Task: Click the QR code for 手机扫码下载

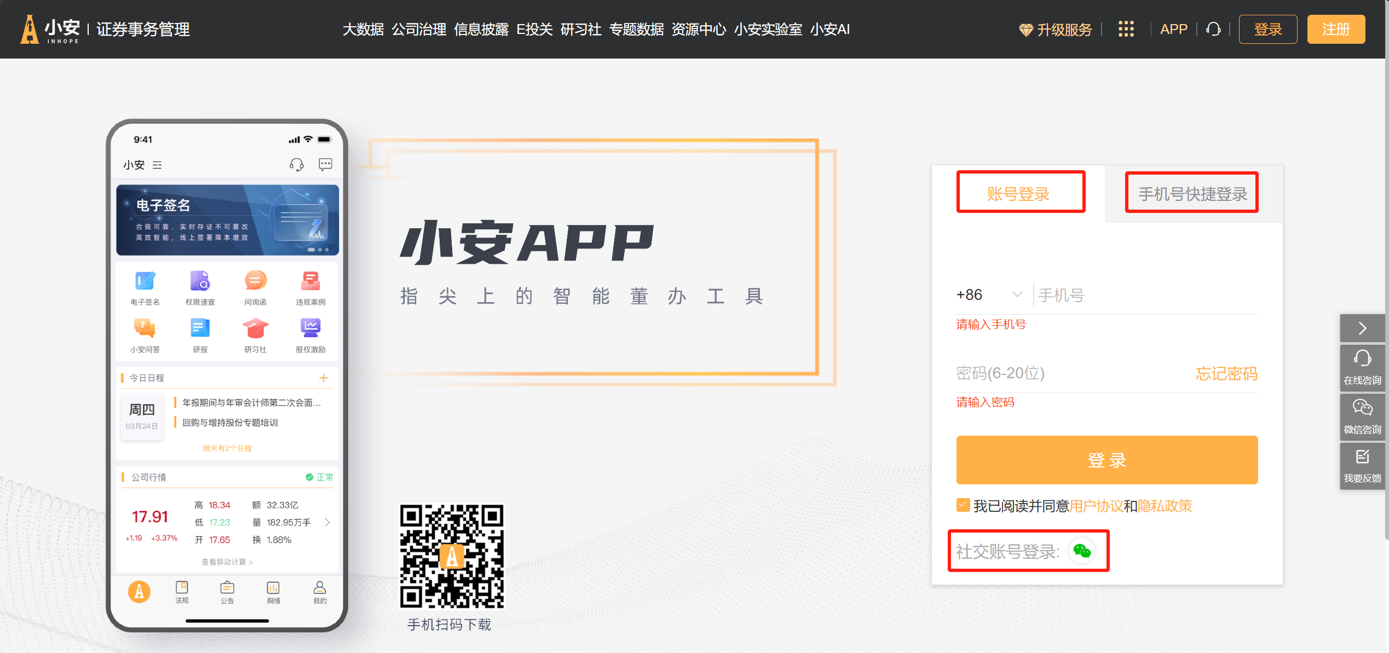Action: point(452,556)
